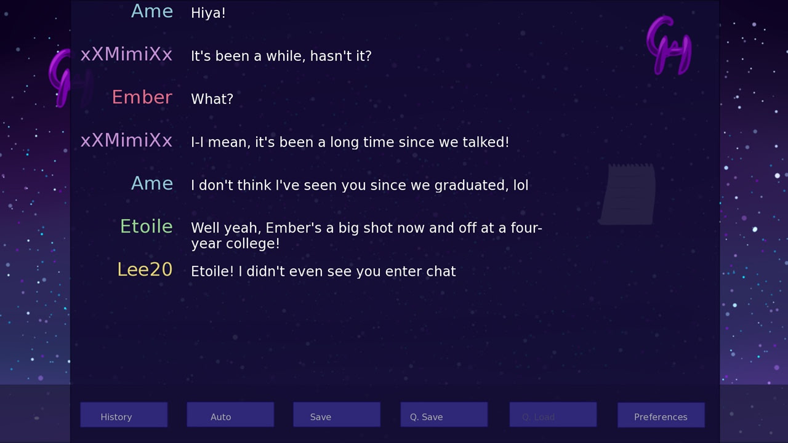Click the faded notepad icon
Viewport: 788px width, 443px height.
pyautogui.click(x=627, y=194)
